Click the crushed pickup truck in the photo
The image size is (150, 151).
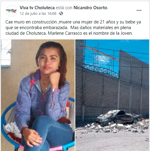(119, 117)
